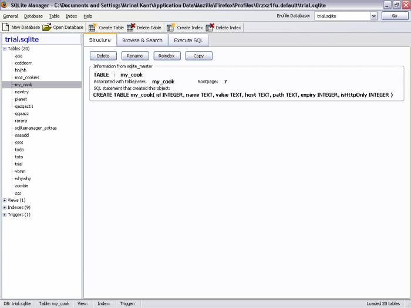Click the New Database page icon

pyautogui.click(x=5, y=27)
